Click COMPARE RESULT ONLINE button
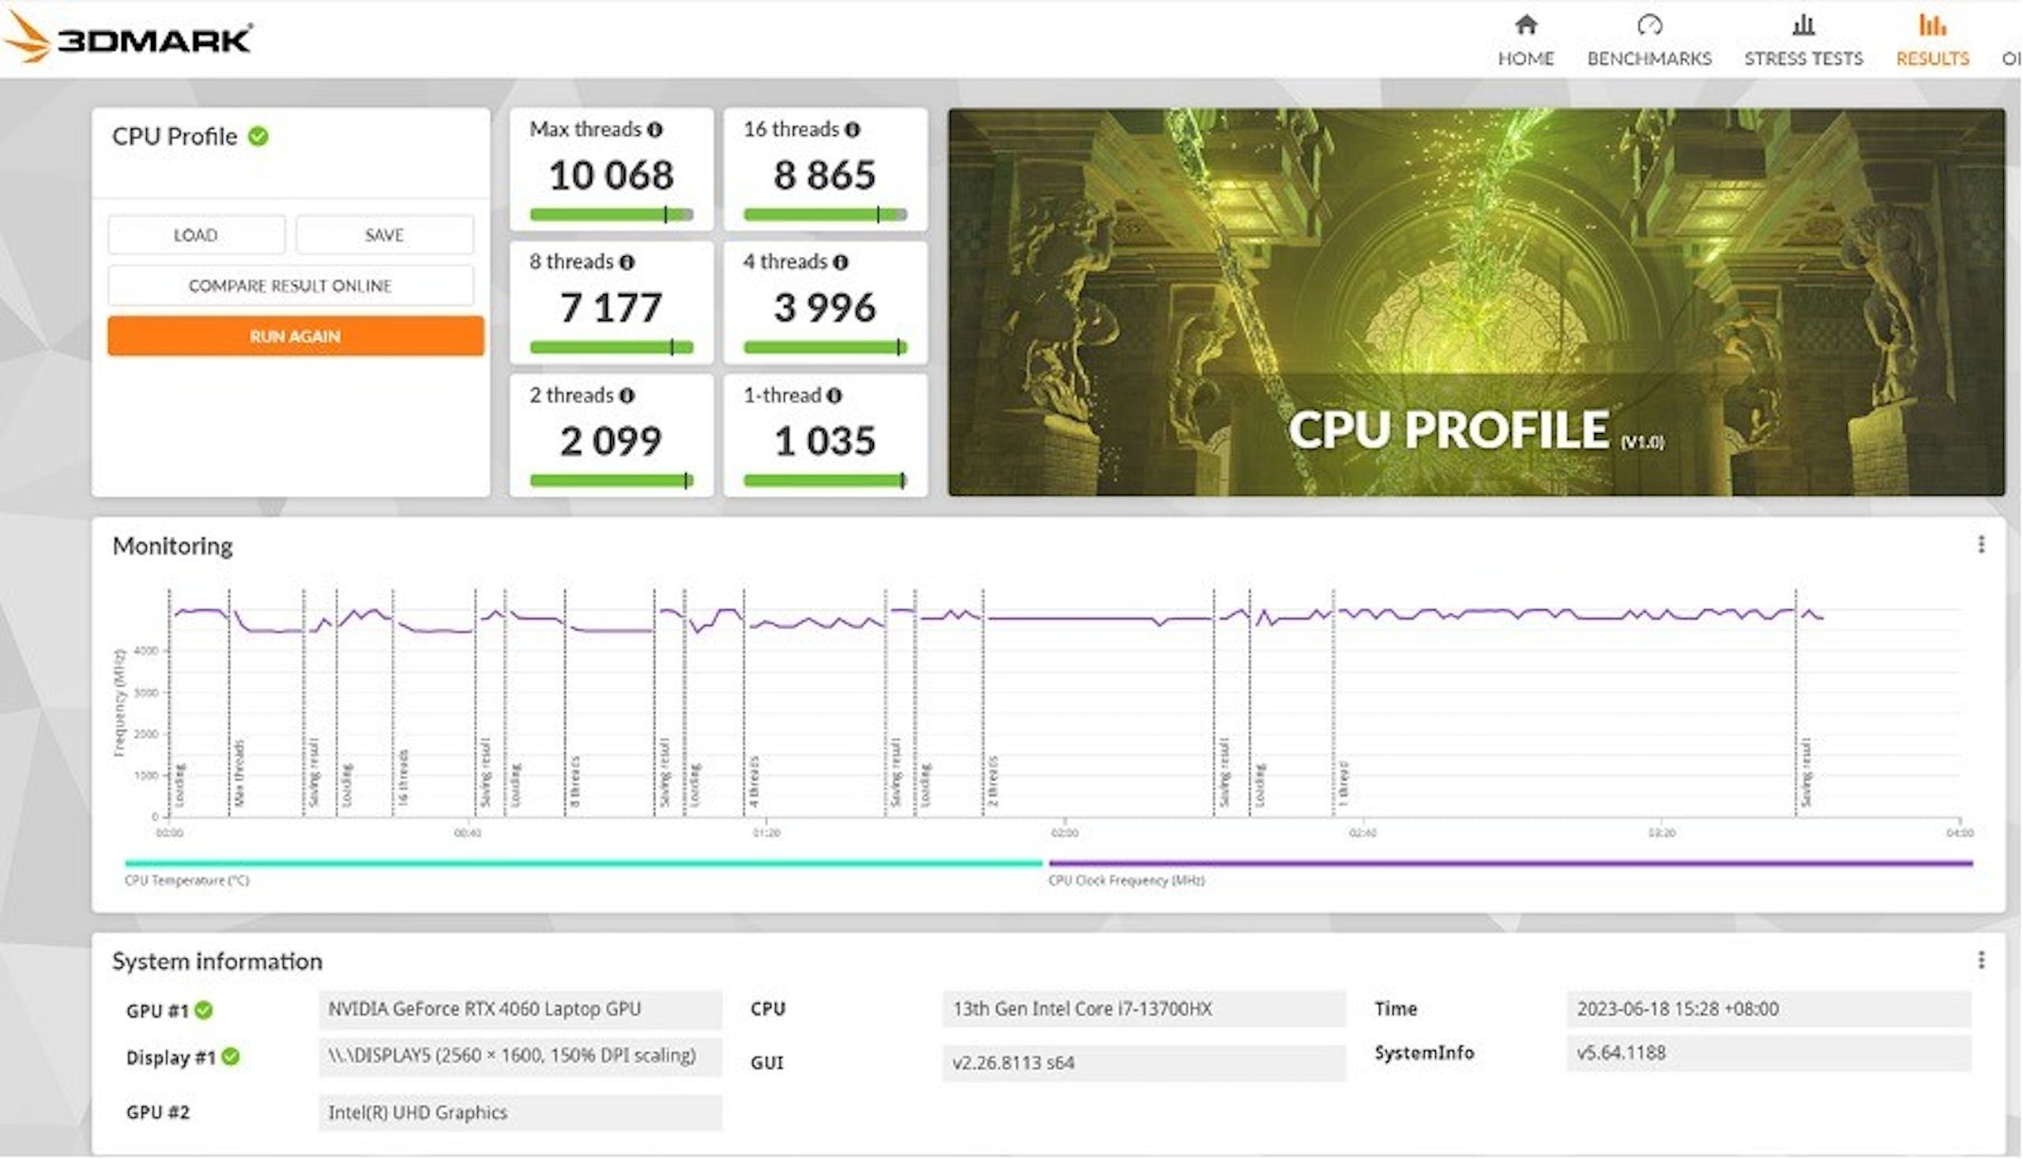2023x1159 pixels. click(x=291, y=286)
